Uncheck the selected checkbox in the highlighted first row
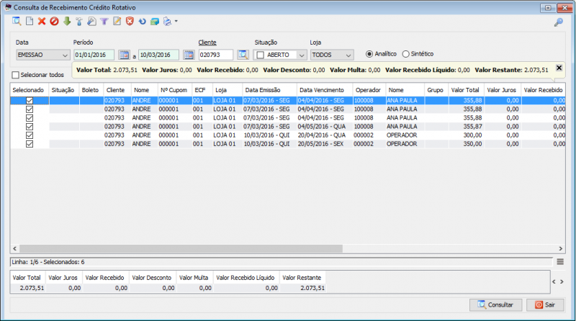This screenshot has height=321, width=576. pyautogui.click(x=30, y=100)
